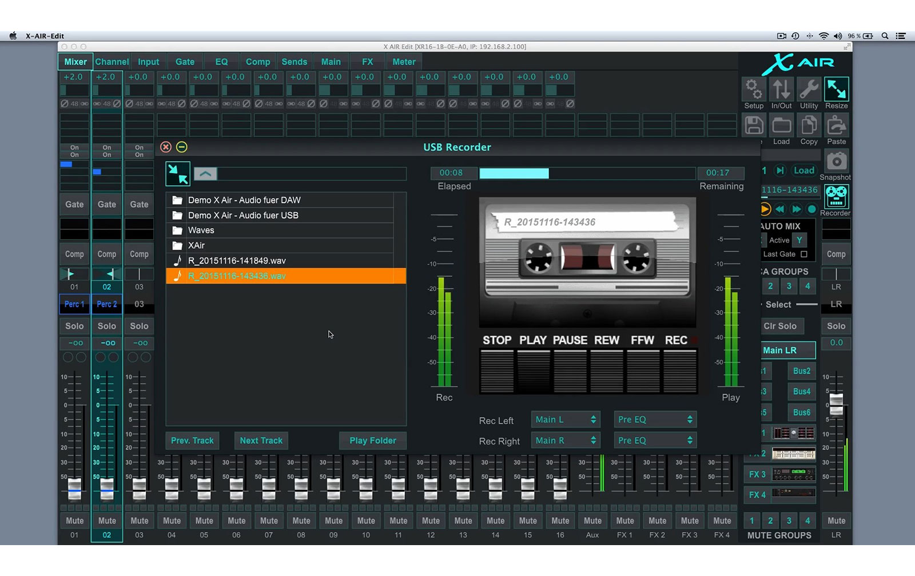Click the Prev. Track button
Screen dimensions: 915x576
tap(192, 440)
